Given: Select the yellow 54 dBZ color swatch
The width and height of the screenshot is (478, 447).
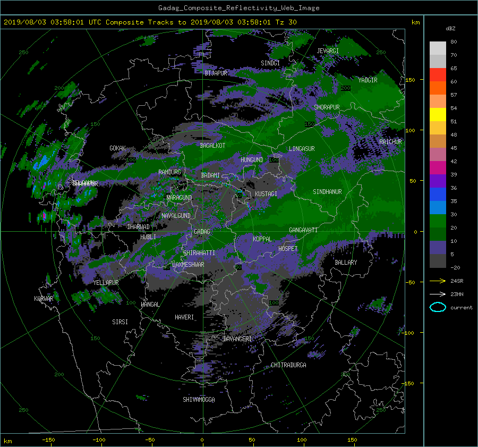Looking at the screenshot, I should pyautogui.click(x=438, y=115).
